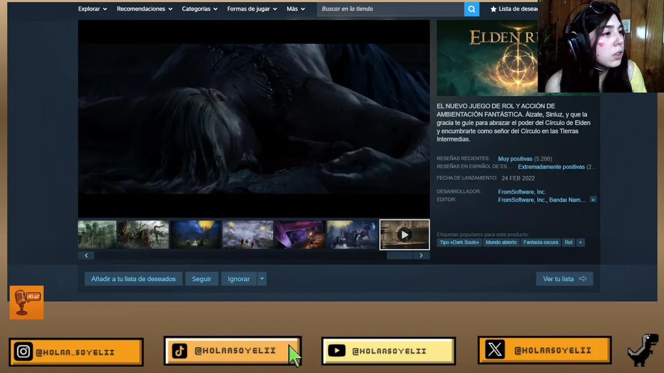The image size is (664, 373).
Task: Click the streamer webcam overlay
Action: point(601,46)
